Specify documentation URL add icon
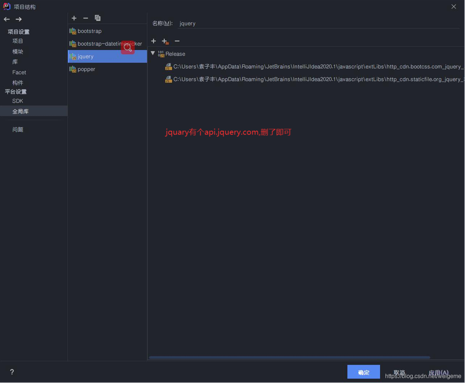The height and width of the screenshot is (383, 465). 165,41
